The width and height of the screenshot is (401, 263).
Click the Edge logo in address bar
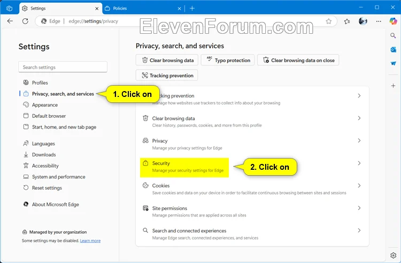point(44,21)
